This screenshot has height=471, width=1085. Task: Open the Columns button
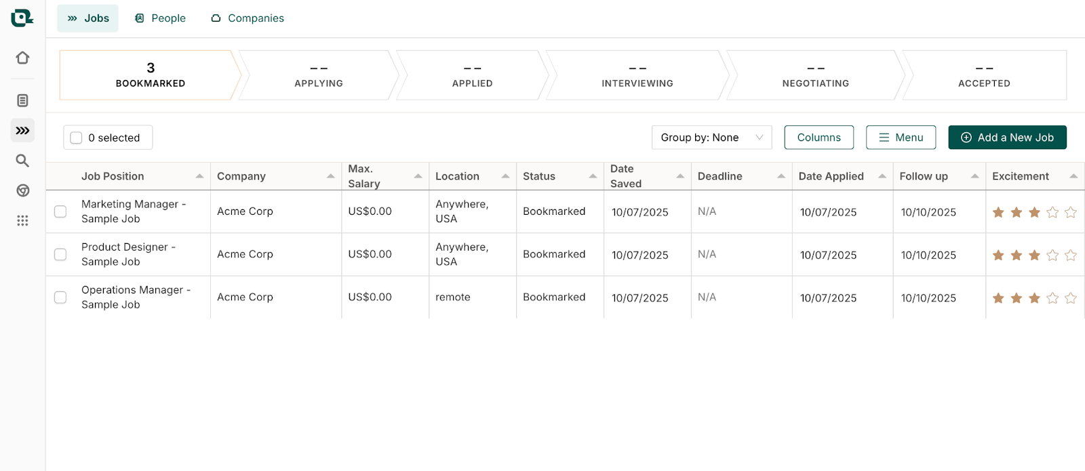[x=818, y=138]
